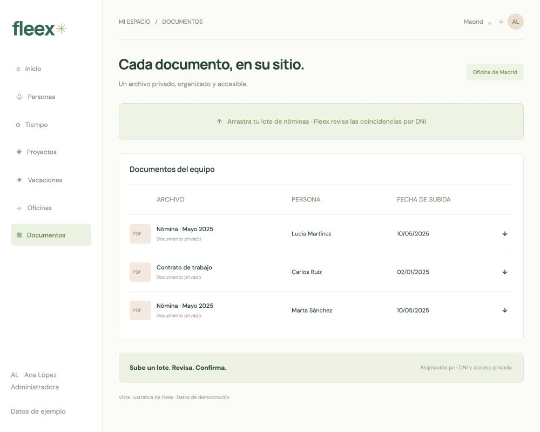
Task: Click Asignación por DNI y acceso privado text
Action: (467, 368)
